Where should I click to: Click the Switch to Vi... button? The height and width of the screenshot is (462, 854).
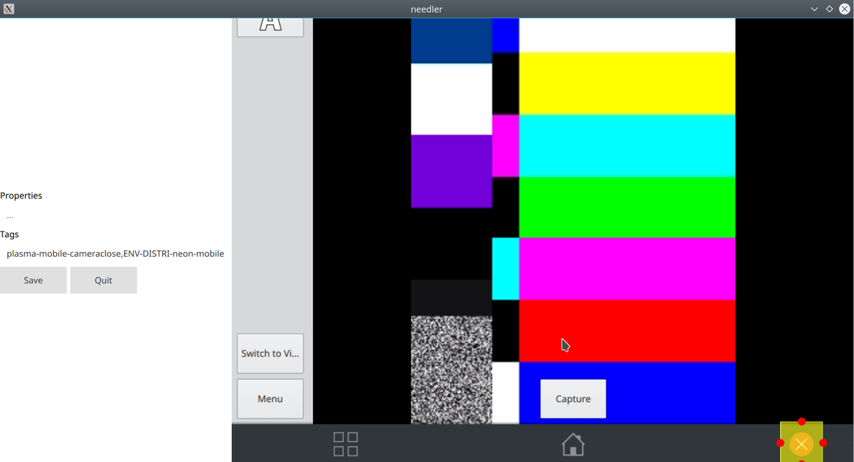pos(270,353)
